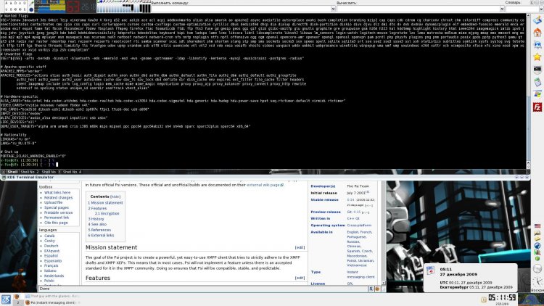The height and width of the screenshot is (306, 544).
Task: Click 'Cite this page' link
Action: point(56,223)
